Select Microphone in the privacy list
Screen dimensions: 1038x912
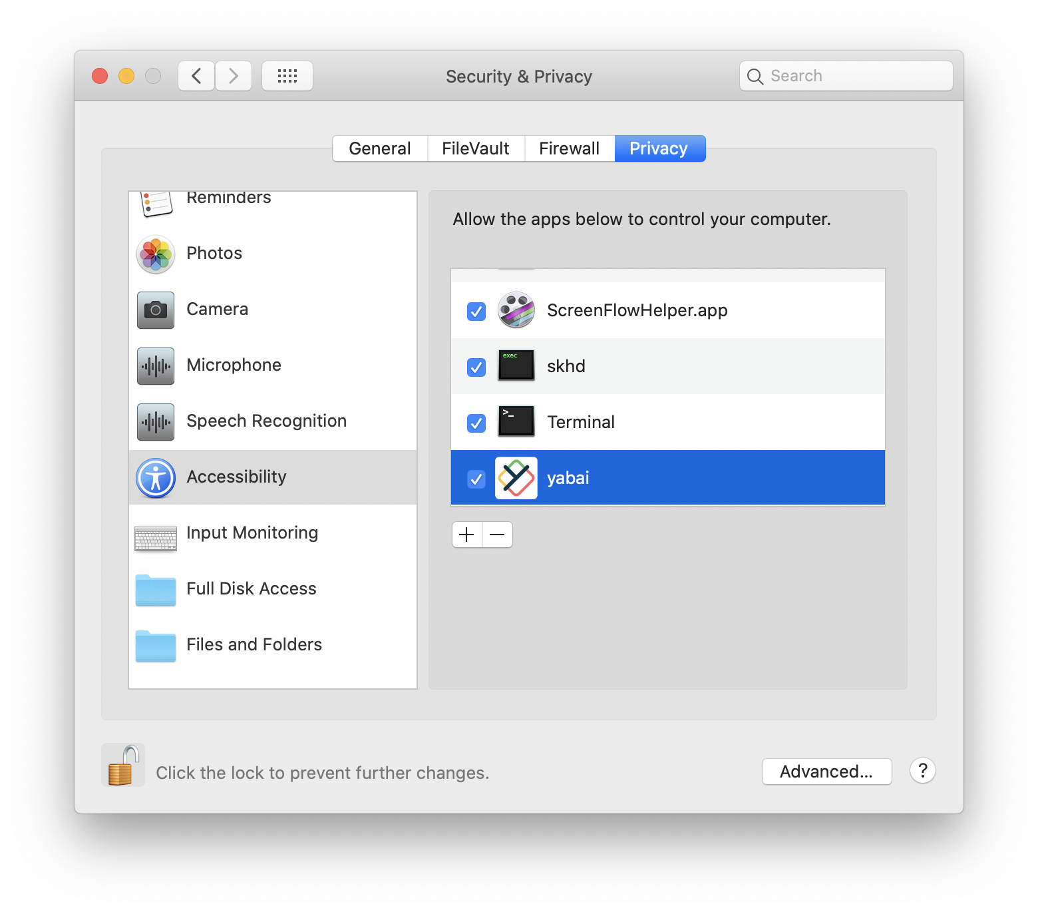pyautogui.click(x=273, y=365)
